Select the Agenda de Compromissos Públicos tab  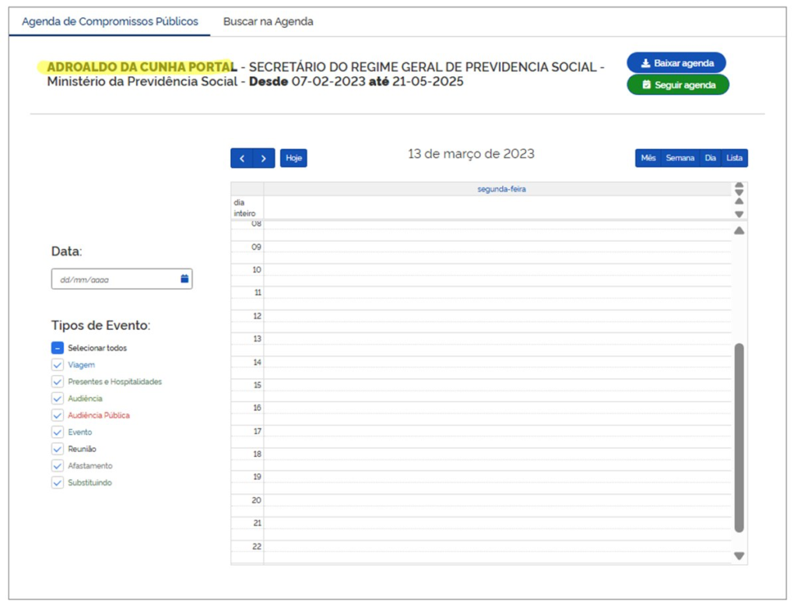tap(110, 22)
